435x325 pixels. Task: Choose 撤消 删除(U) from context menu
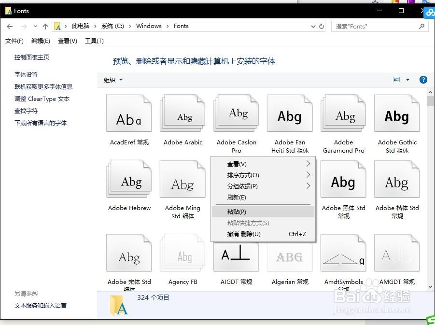[x=263, y=234]
